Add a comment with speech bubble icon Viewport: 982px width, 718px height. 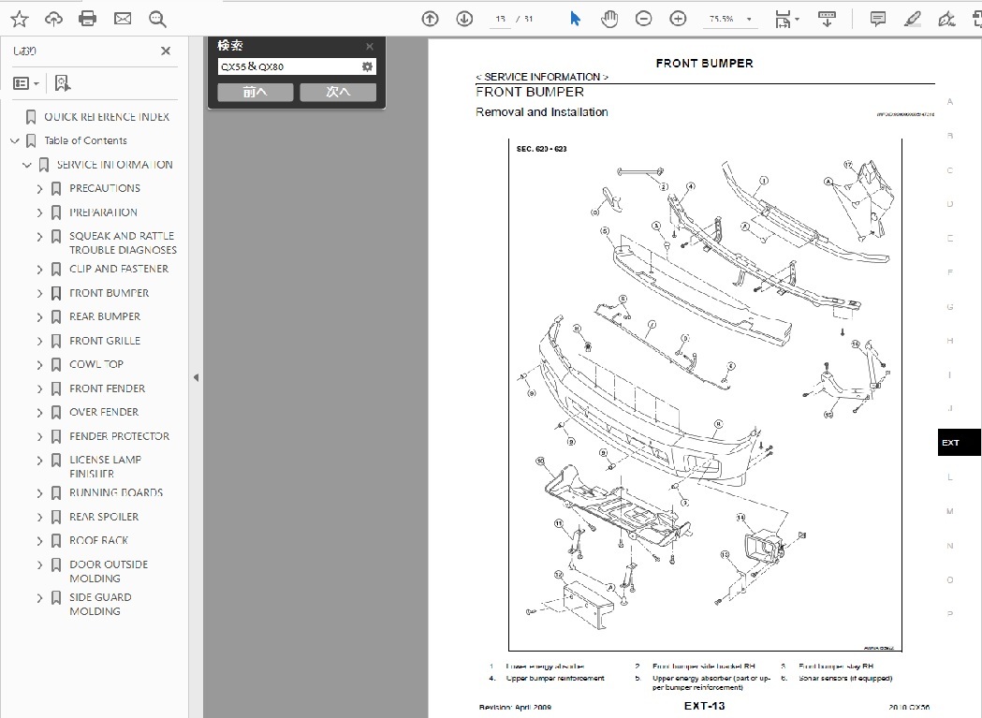click(x=877, y=19)
